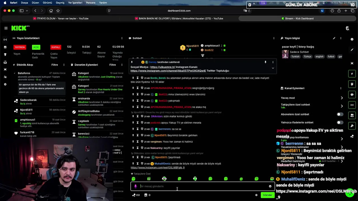Open pinned message three-dot menu
This screenshot has width=358, height=201.
(273, 62)
